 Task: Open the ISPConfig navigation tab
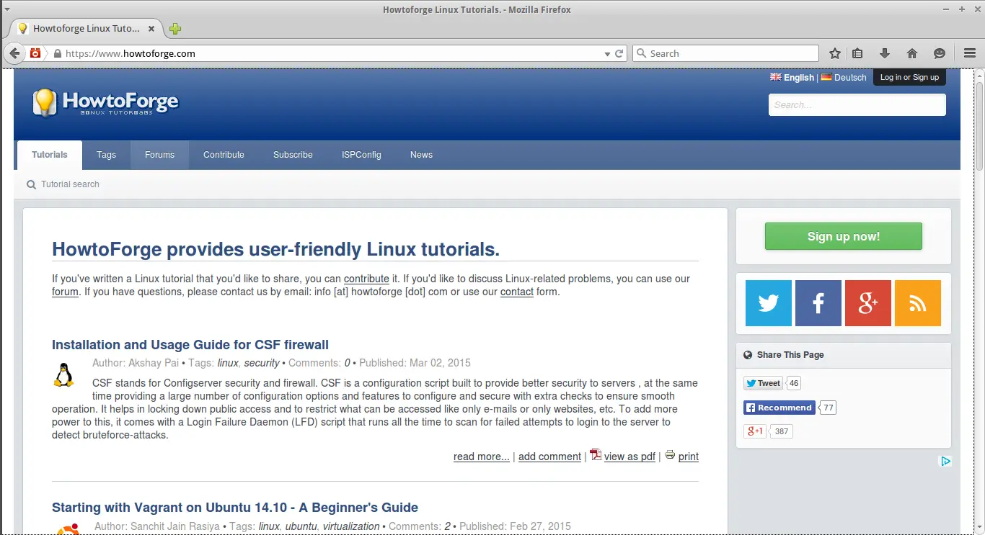pos(361,155)
